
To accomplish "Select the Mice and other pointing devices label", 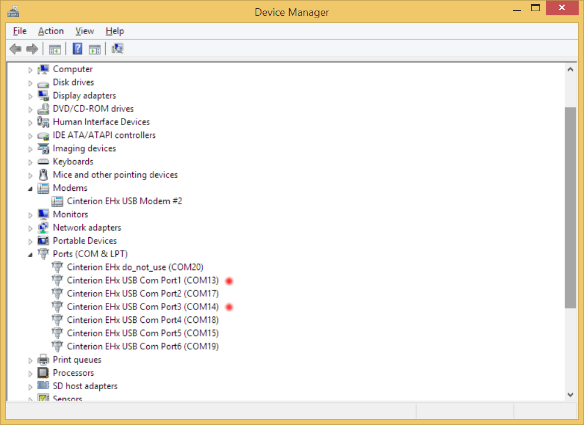I will pos(115,175).
